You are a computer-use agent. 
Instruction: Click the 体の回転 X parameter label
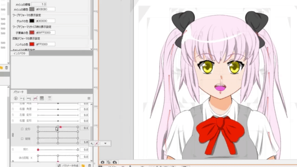pos(26,158)
